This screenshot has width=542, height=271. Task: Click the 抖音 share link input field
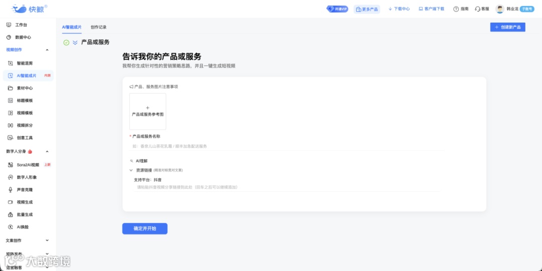click(x=287, y=187)
